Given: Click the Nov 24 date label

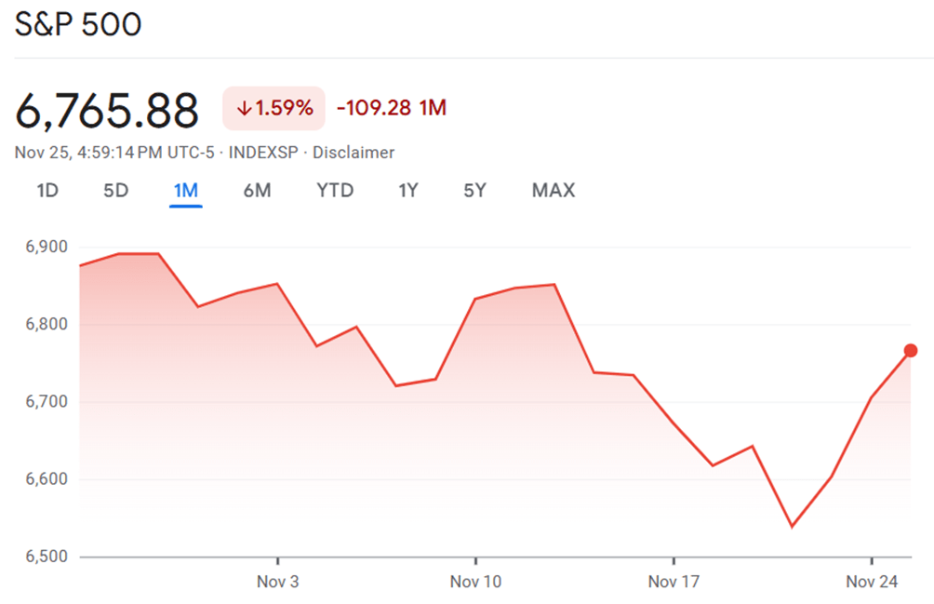Looking at the screenshot, I should pos(871,583).
